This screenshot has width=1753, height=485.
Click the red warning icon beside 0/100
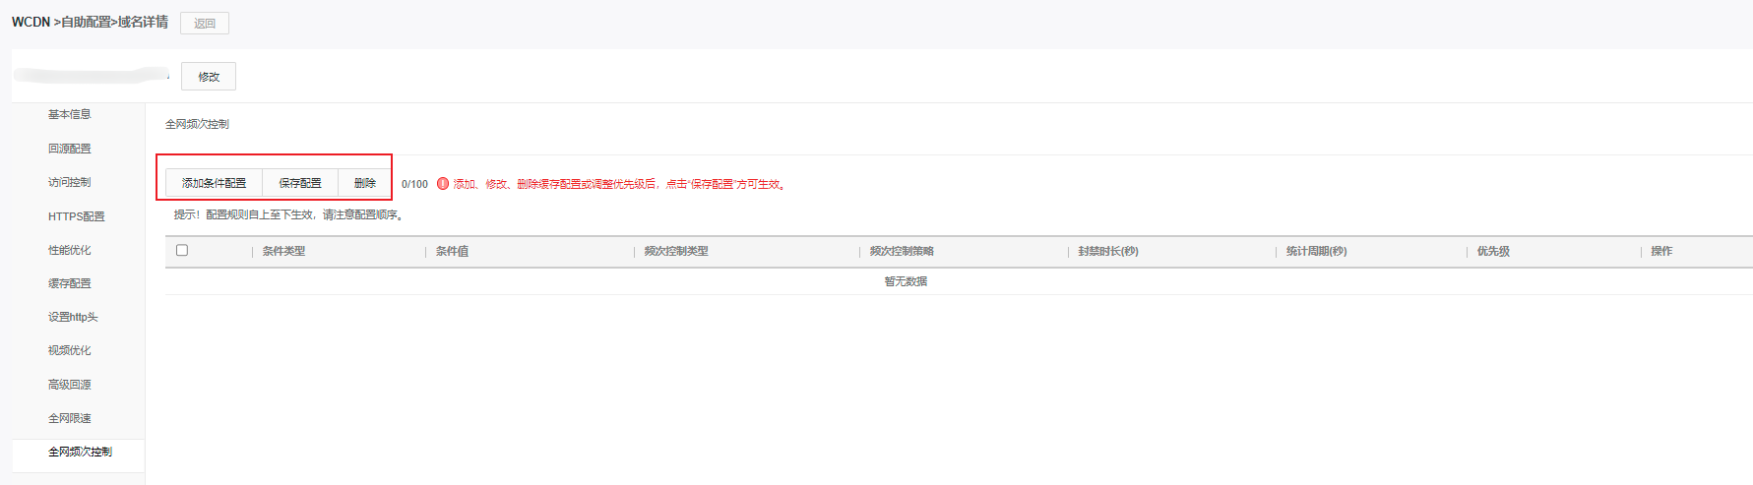click(443, 184)
